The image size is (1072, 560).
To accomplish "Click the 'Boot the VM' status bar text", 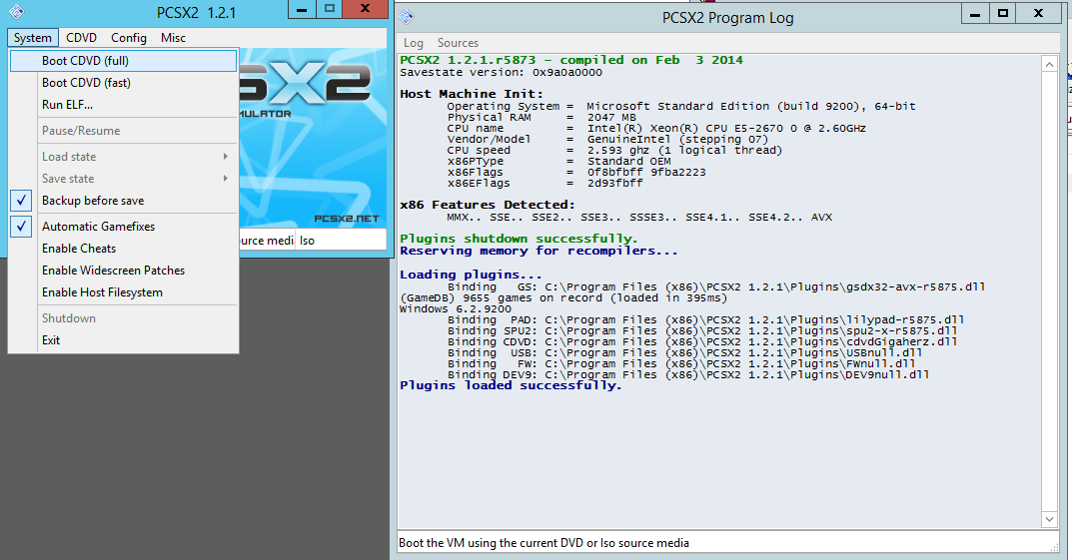I will 543,543.
